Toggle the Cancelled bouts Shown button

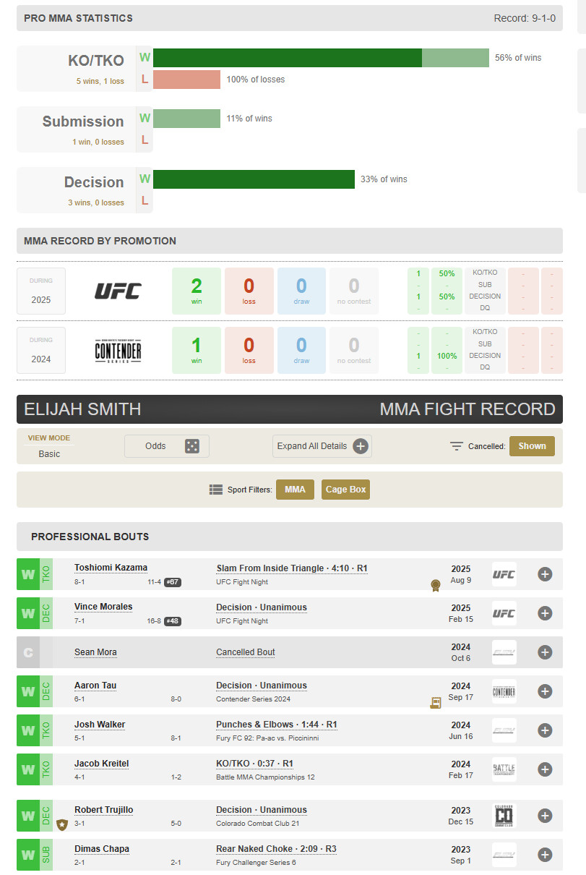532,446
